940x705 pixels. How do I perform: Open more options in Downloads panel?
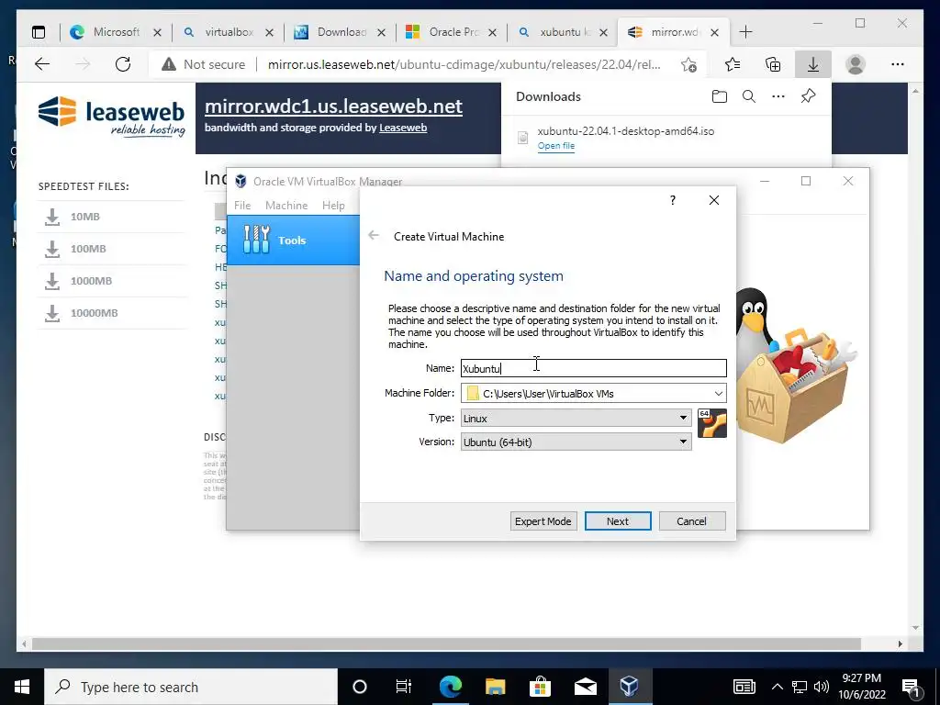coord(778,96)
